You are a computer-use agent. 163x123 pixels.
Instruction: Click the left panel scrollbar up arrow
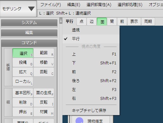point(61,21)
